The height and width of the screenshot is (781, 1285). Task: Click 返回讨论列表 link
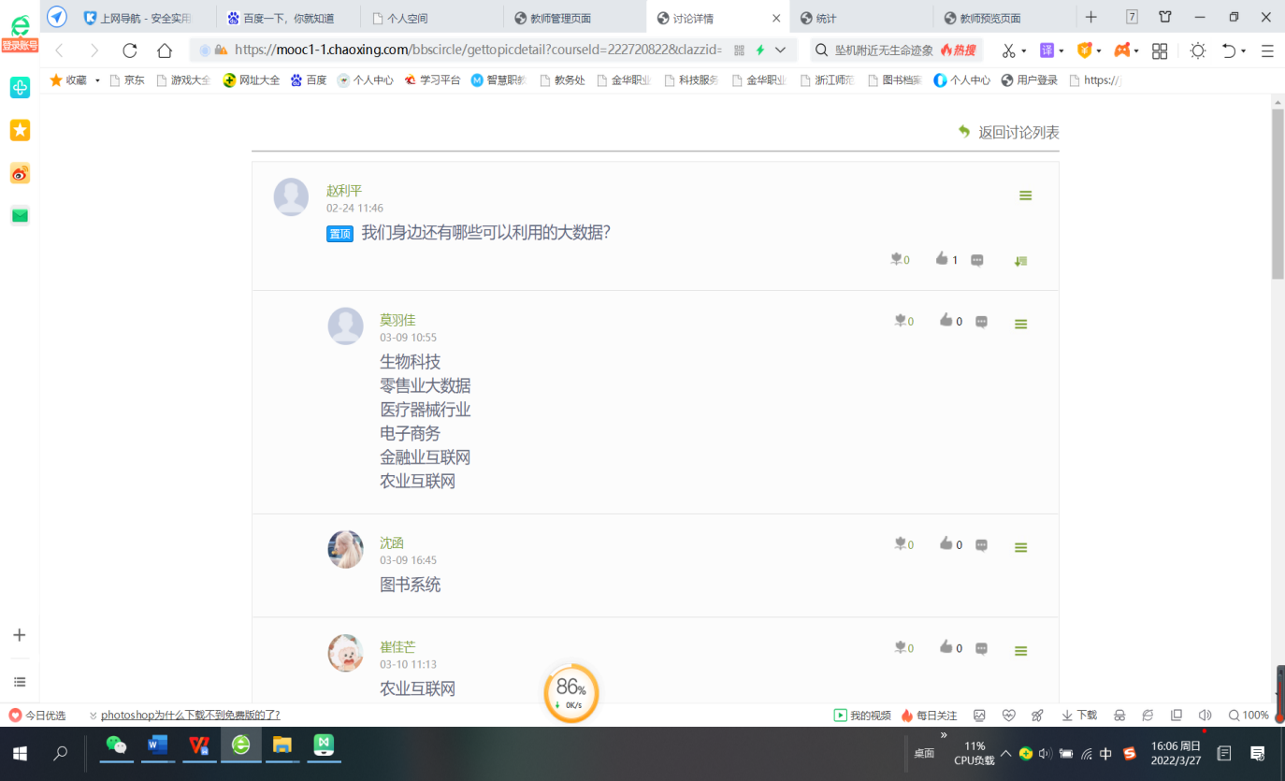click(1018, 133)
